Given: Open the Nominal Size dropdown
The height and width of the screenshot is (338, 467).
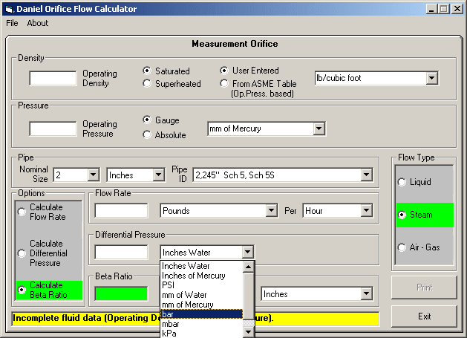Looking at the screenshot, I should tap(93, 175).
